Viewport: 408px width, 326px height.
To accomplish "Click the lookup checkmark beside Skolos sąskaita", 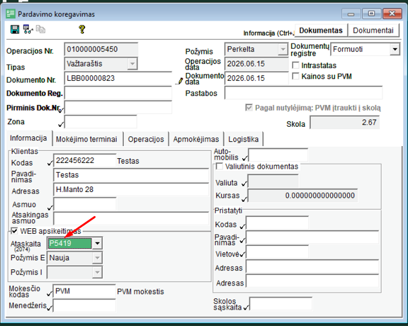I will pyautogui.click(x=246, y=307).
